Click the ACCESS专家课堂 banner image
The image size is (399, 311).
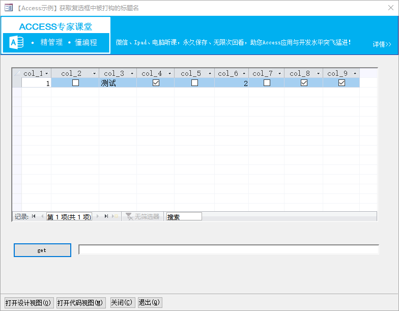pyautogui.click(x=56, y=35)
